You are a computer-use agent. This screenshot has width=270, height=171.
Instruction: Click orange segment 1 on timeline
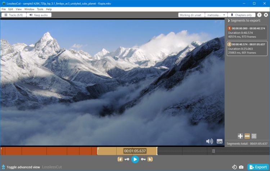49,151
